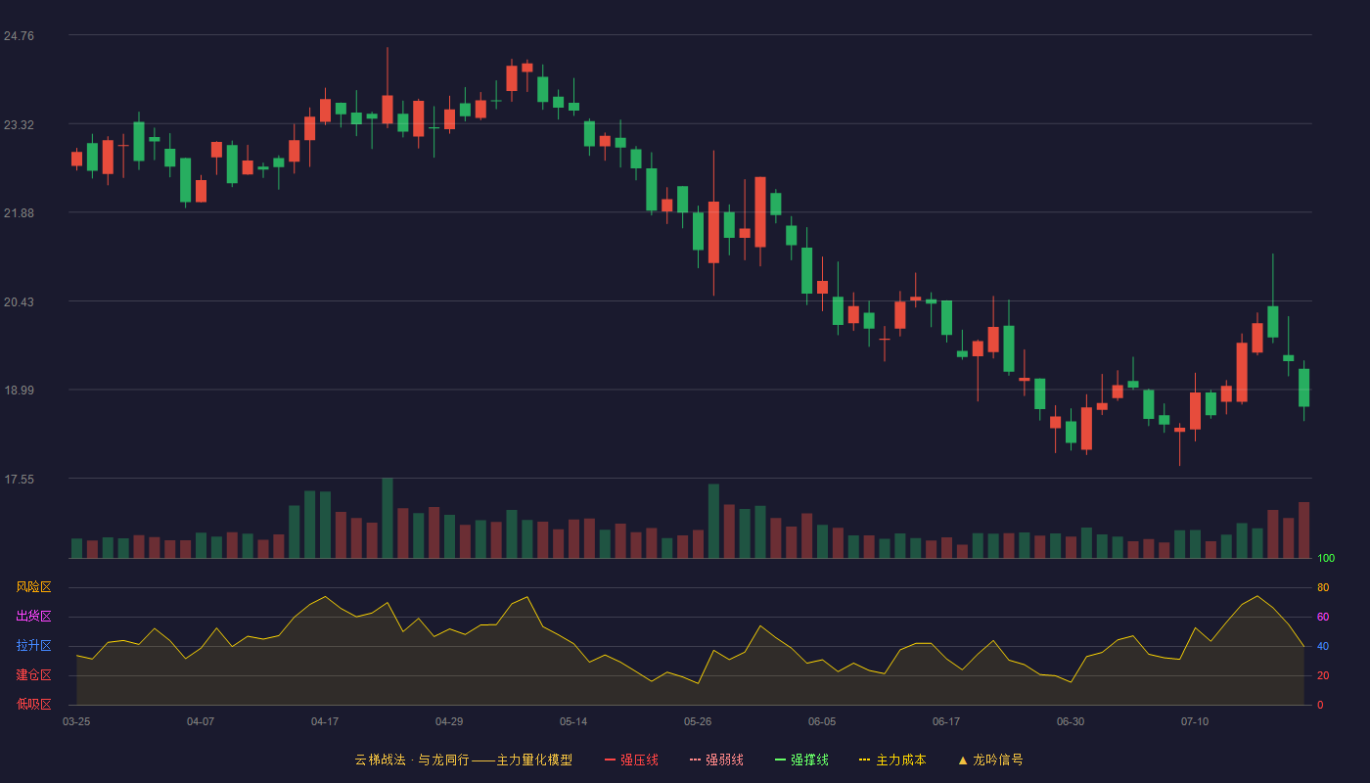Image resolution: width=1370 pixels, height=783 pixels.
Task: Click the 06-17 date label
Action: 946,721
